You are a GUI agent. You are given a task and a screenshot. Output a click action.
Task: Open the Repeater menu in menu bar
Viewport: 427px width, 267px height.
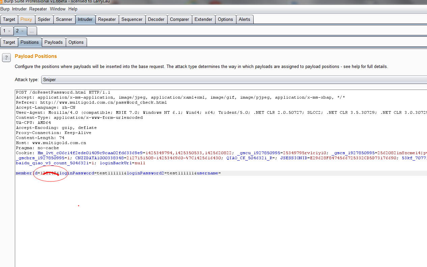tap(38, 9)
